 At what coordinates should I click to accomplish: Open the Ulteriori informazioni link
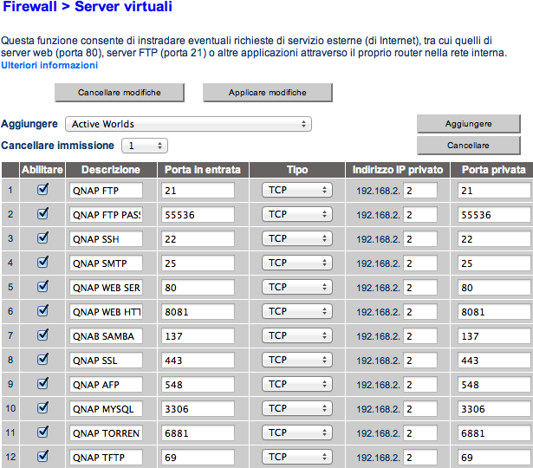(49, 65)
